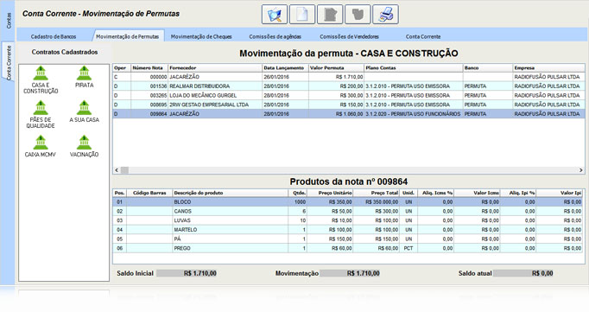Sort by the Data Lançamento column header

pyautogui.click(x=286, y=68)
